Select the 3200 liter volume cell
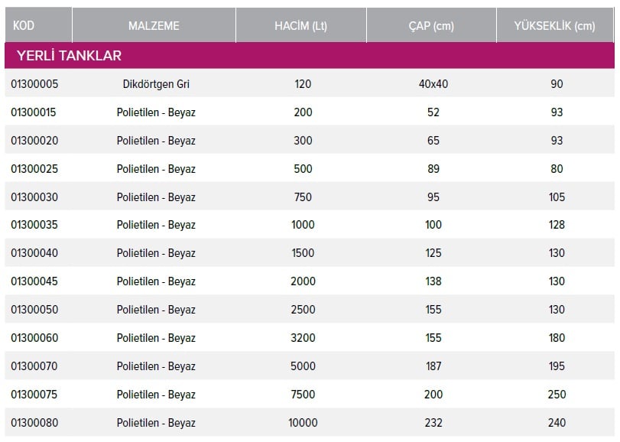This screenshot has height=442, width=620. coord(303,338)
